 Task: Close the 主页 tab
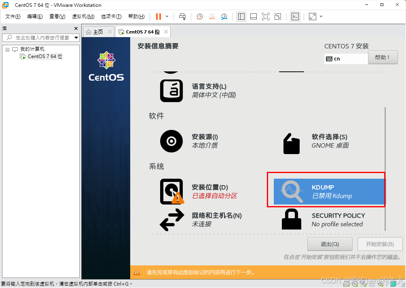coord(110,32)
